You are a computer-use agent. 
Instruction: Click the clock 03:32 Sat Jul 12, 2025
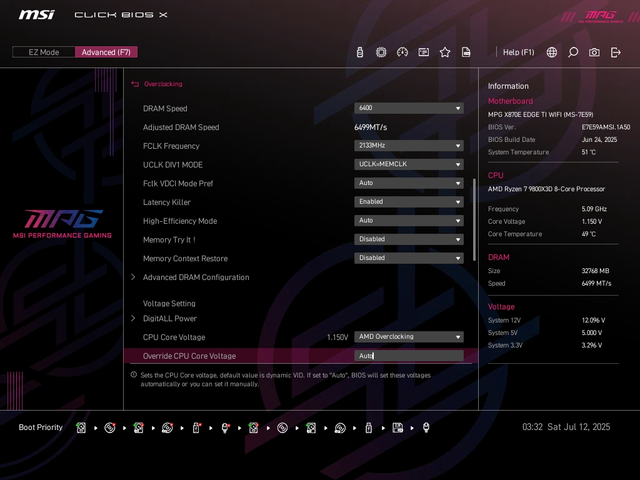coord(566,427)
